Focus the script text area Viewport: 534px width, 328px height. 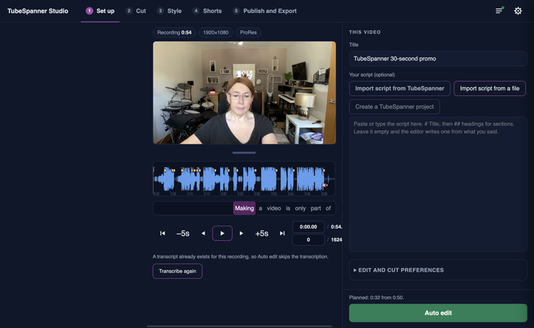(438, 184)
